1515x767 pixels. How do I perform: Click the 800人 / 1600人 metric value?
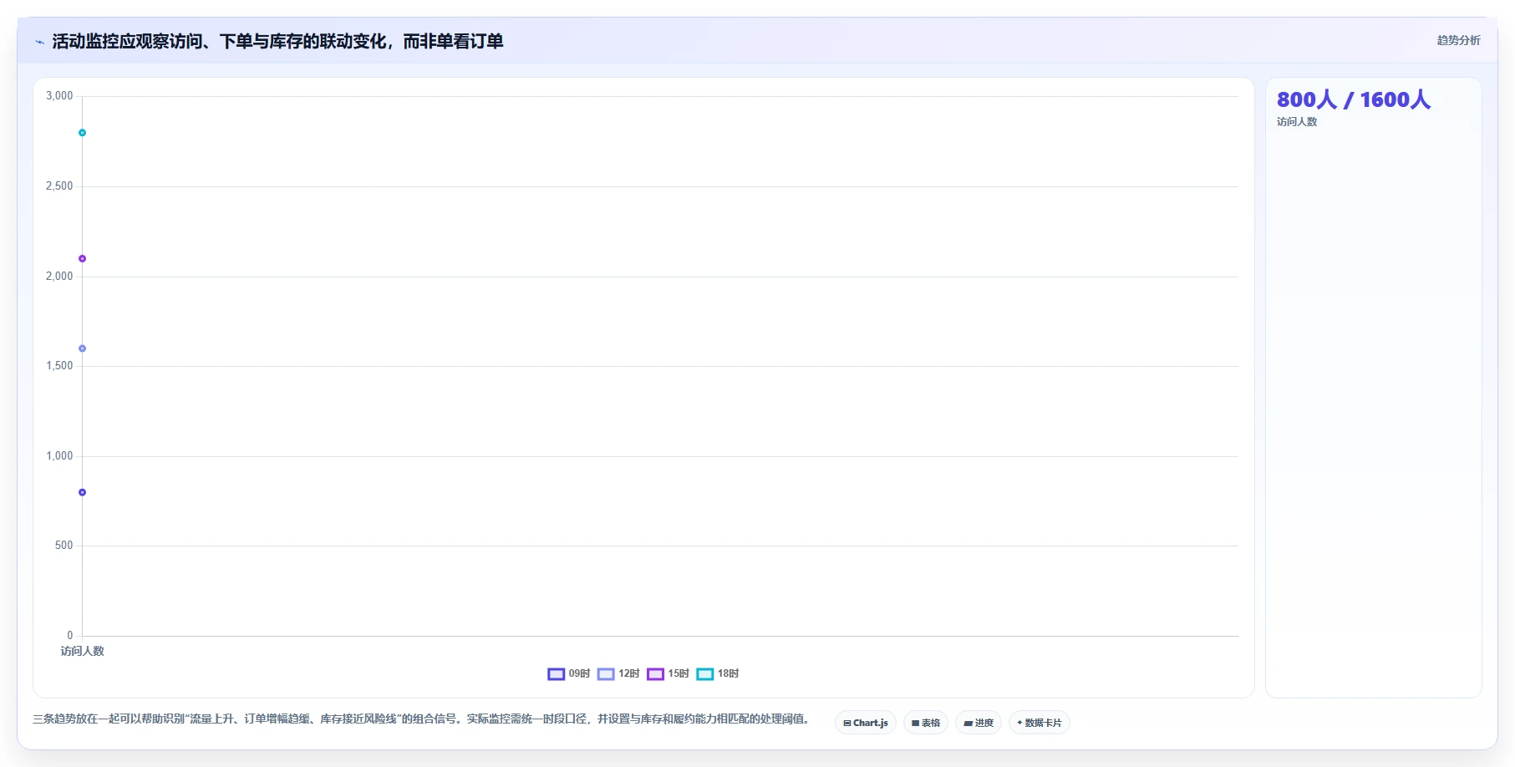pos(1353,99)
